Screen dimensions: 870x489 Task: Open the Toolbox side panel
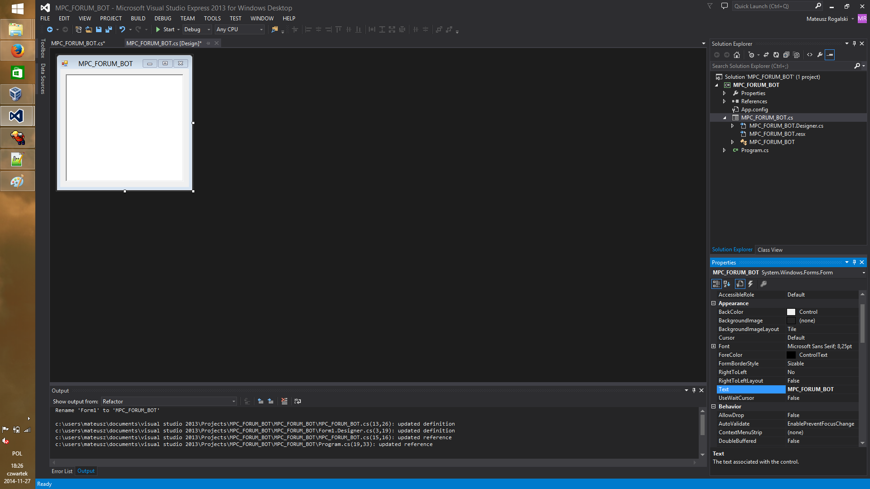click(43, 48)
